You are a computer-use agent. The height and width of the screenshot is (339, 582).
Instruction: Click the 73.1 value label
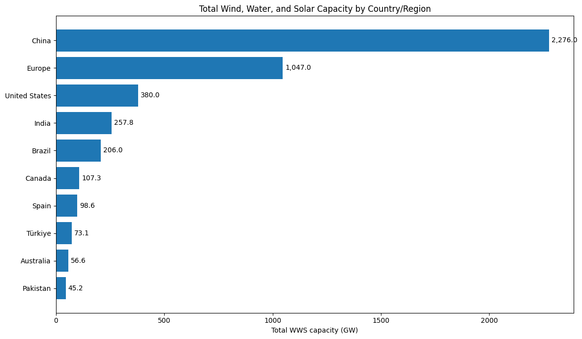click(x=82, y=233)
